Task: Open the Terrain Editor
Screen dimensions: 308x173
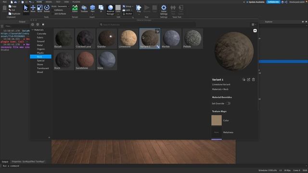Action: [75, 9]
